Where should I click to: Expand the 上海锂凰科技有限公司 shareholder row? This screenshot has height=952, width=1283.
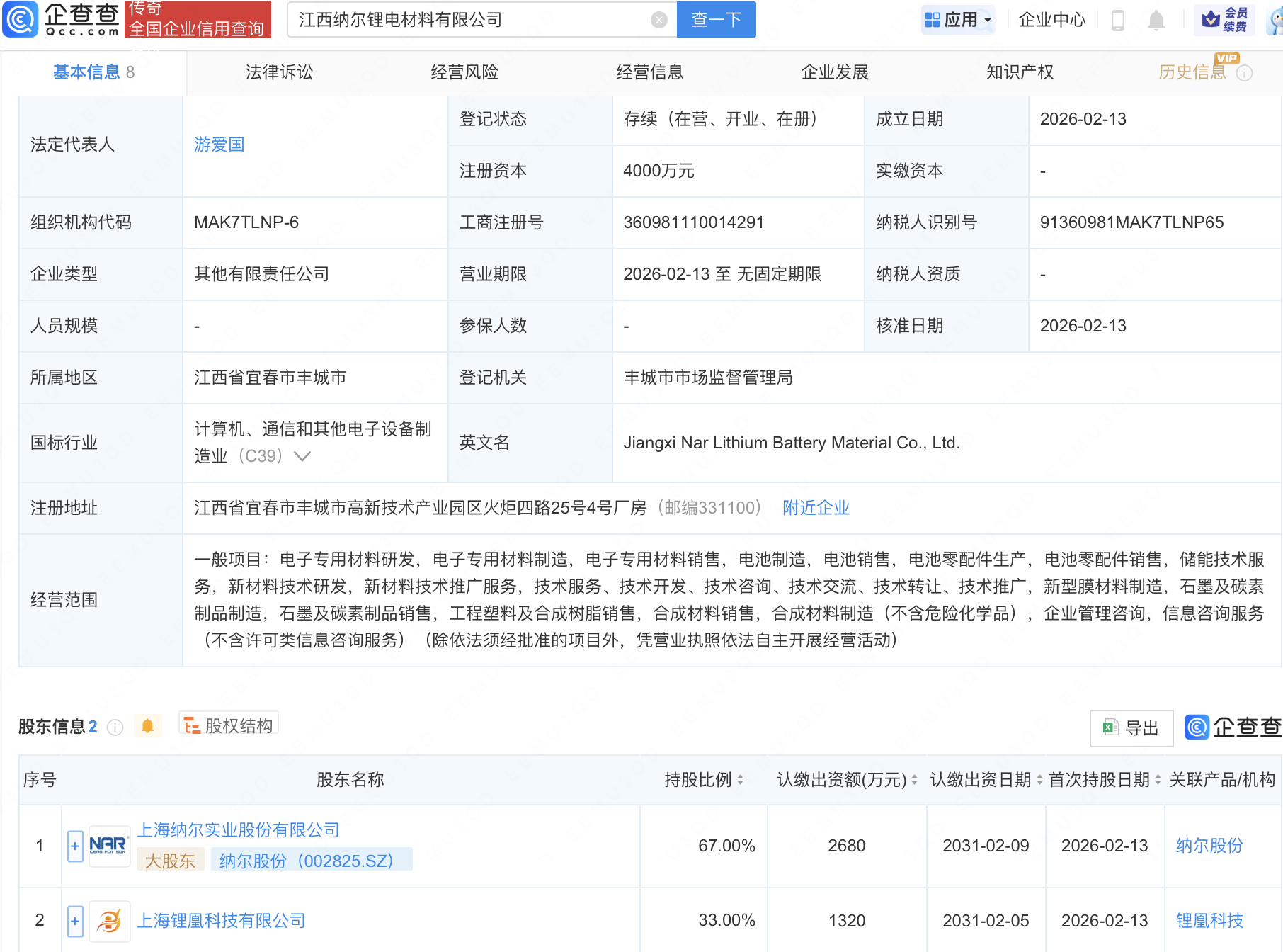75,921
